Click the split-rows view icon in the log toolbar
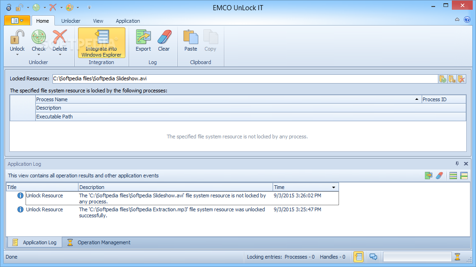476x267 pixels. (x=464, y=176)
